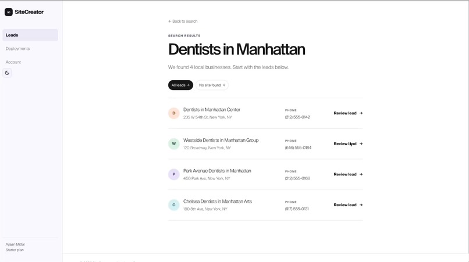
Task: Review lead for Chelsea Dentists in Manhattan Arts
Action: pyautogui.click(x=348, y=205)
